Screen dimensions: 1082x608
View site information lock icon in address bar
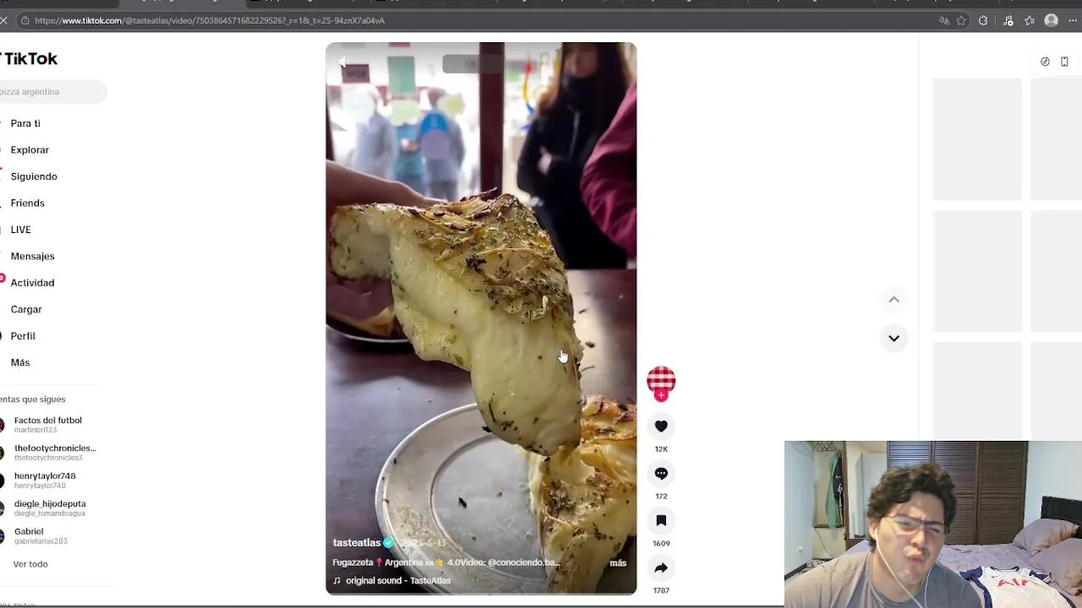pyautogui.click(x=25, y=20)
